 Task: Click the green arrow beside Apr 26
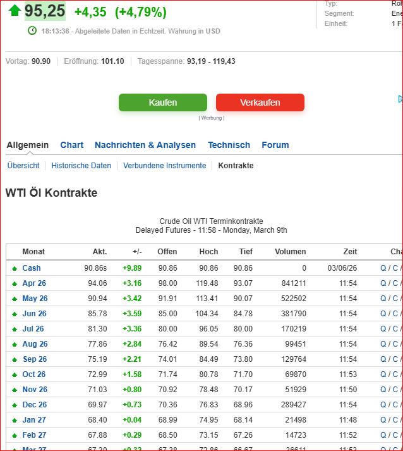pos(15,283)
